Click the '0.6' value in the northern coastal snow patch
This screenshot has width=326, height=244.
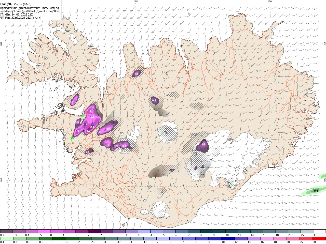(x=137, y=74)
